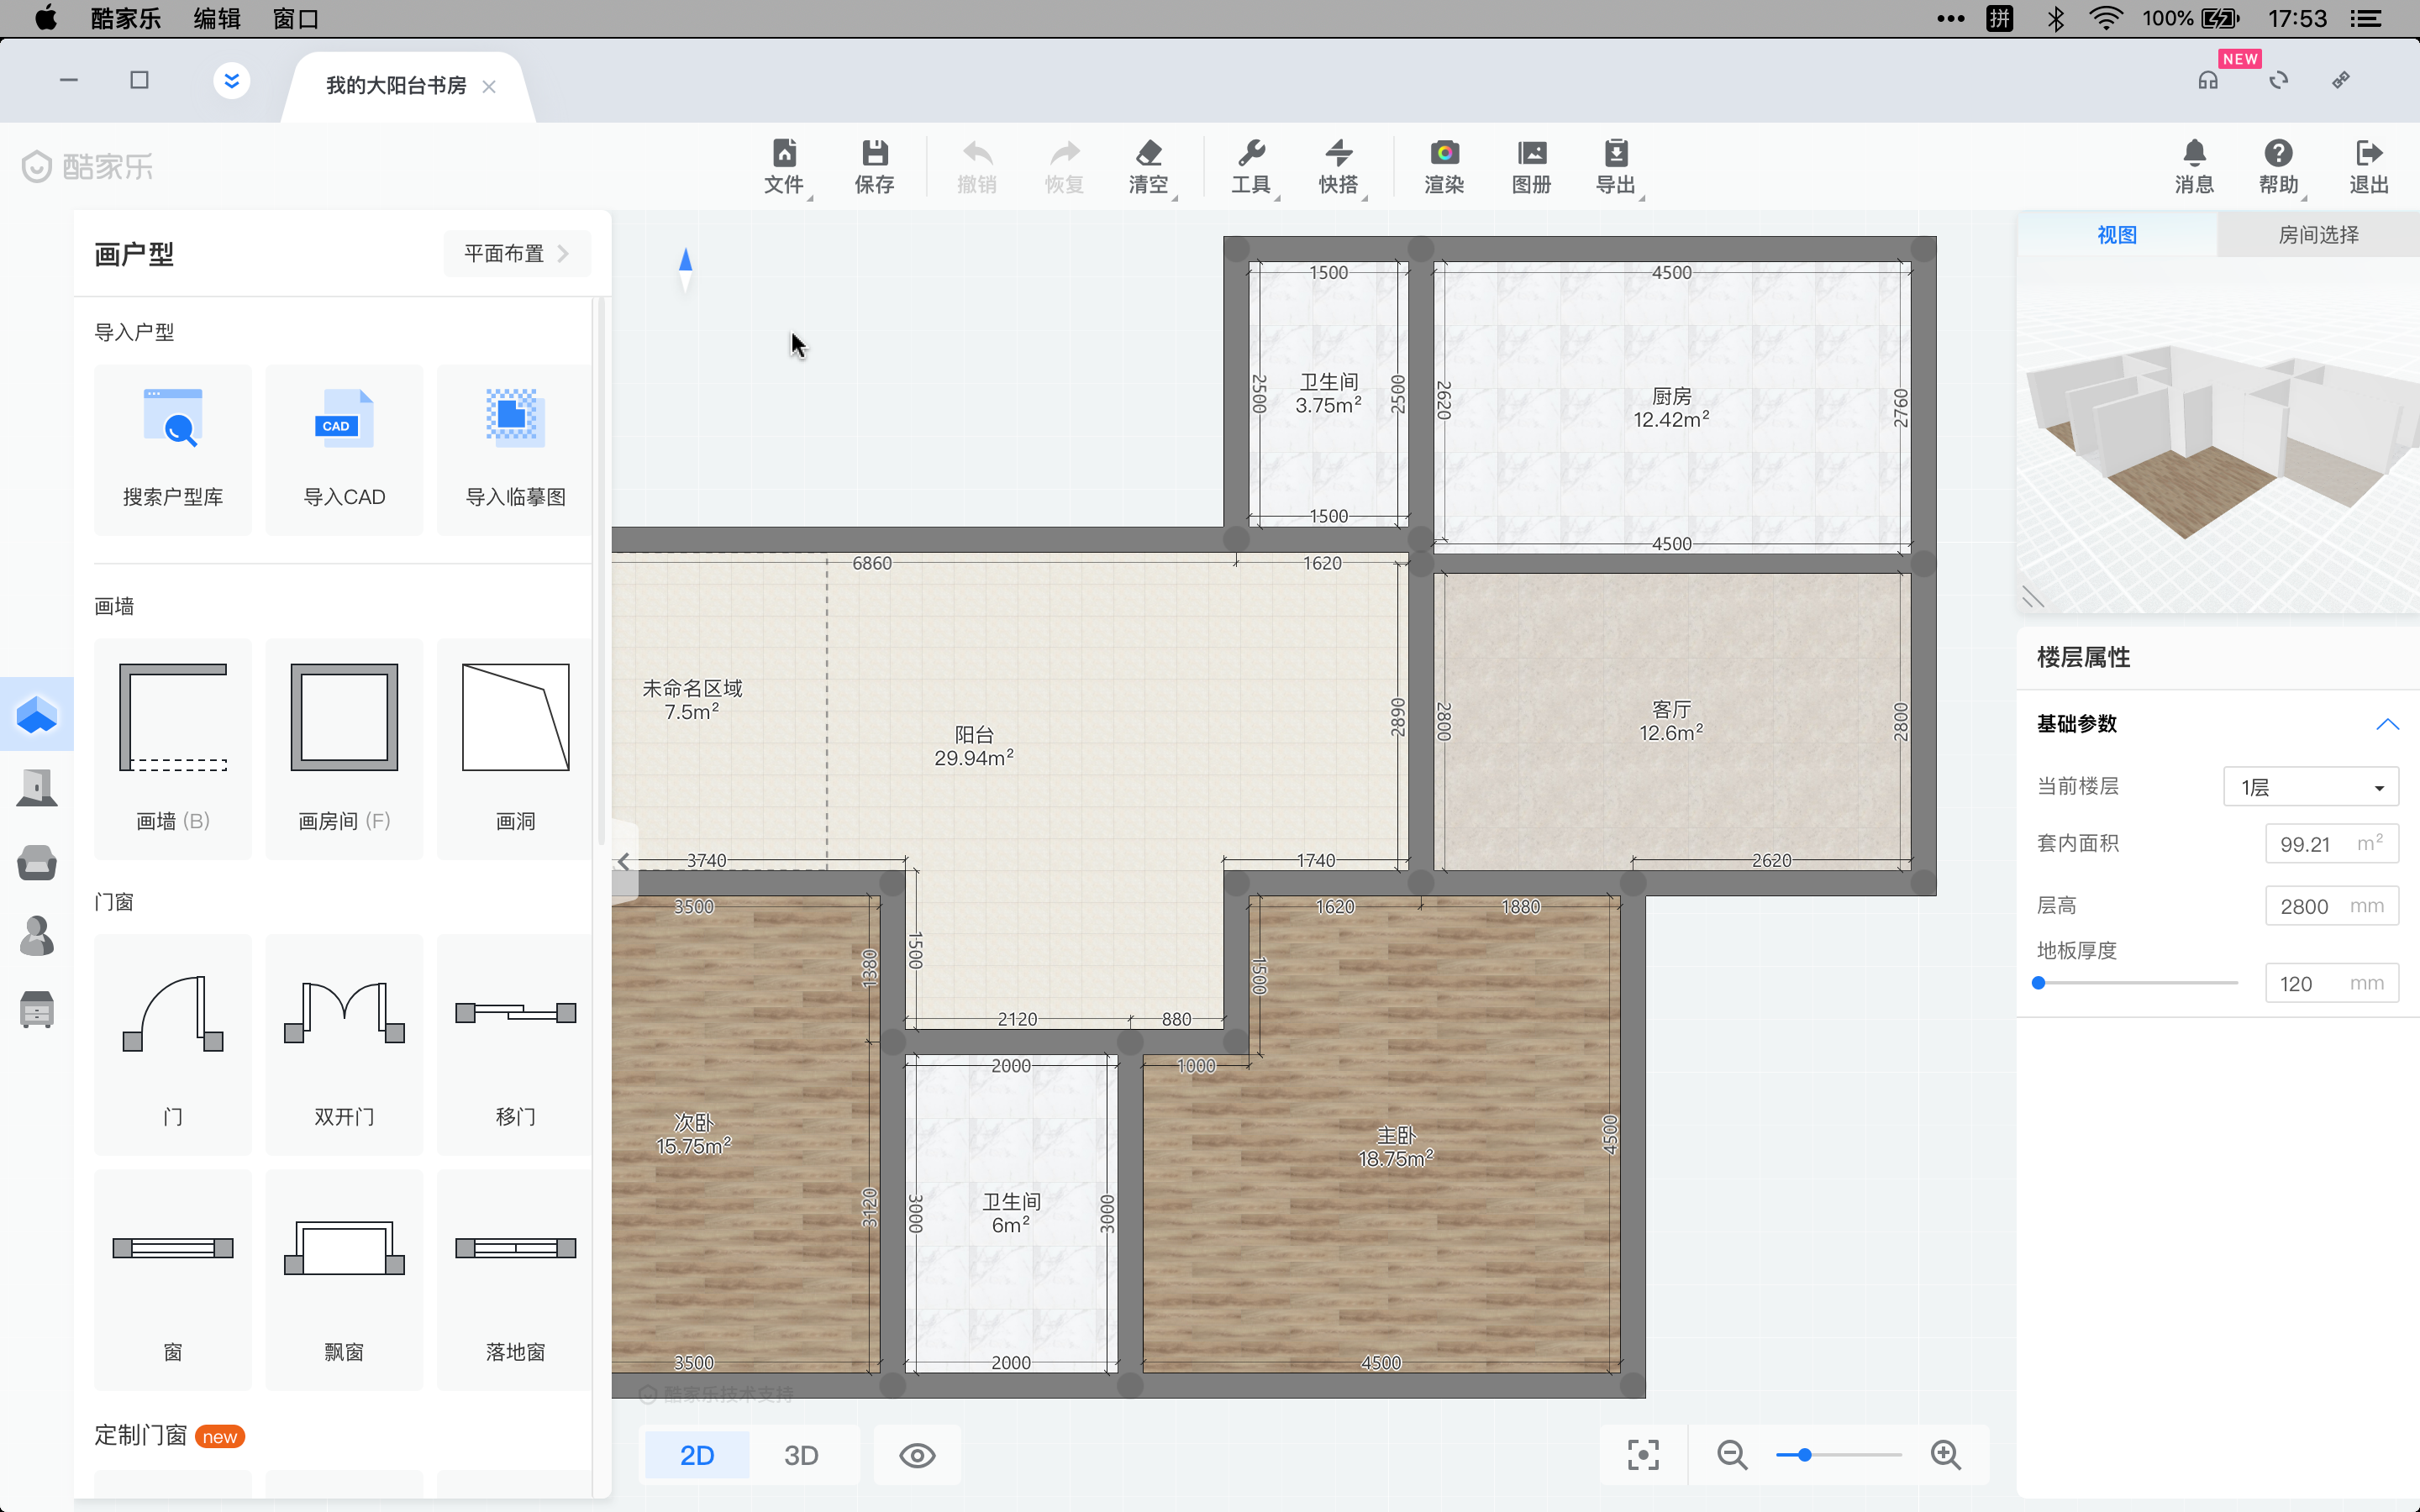This screenshot has height=1512, width=2420.
Task: Select the 飘窗 bay window tool
Action: [x=344, y=1280]
